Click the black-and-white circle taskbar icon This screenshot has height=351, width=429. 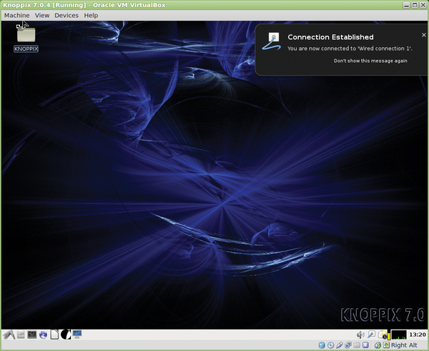pos(65,334)
